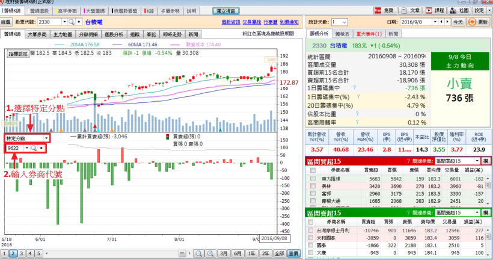Tick the checkbox for 國泰 row

(311, 245)
